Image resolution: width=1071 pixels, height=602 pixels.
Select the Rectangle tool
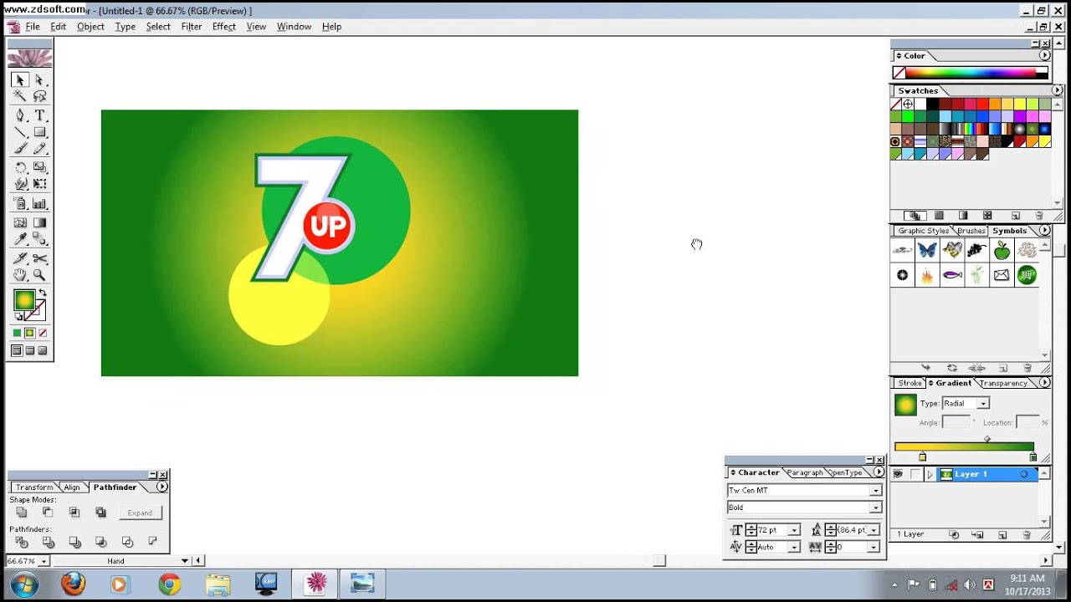point(38,132)
